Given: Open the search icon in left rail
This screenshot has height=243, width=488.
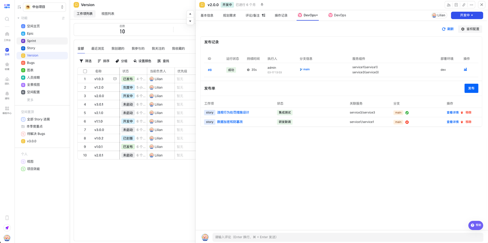Looking at the screenshot, I should 7,19.
